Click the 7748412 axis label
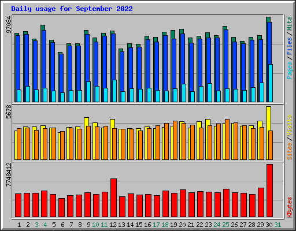 (9, 175)
